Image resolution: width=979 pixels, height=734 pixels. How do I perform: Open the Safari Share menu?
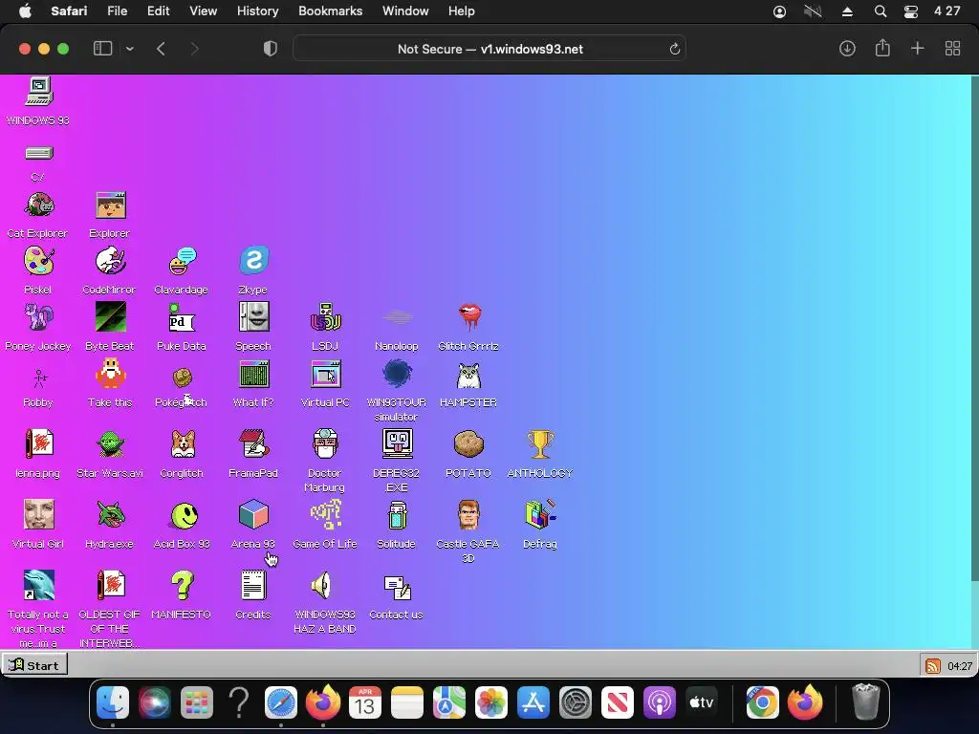pyautogui.click(x=882, y=48)
